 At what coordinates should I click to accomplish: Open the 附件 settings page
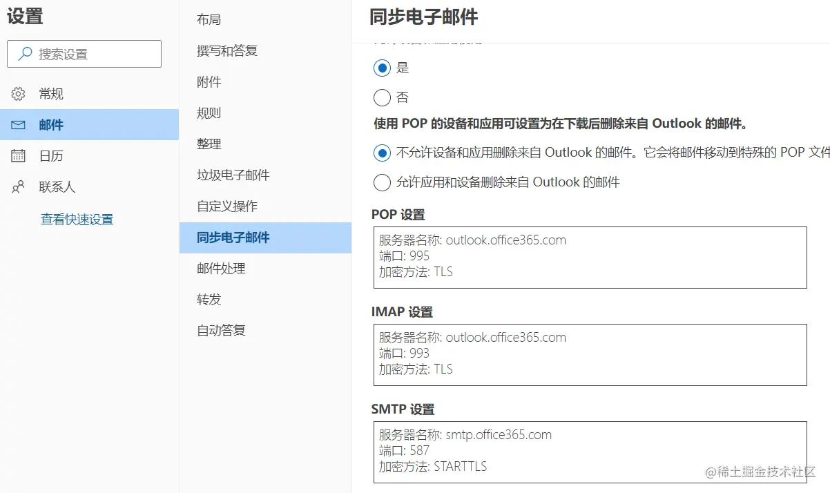pos(265,81)
